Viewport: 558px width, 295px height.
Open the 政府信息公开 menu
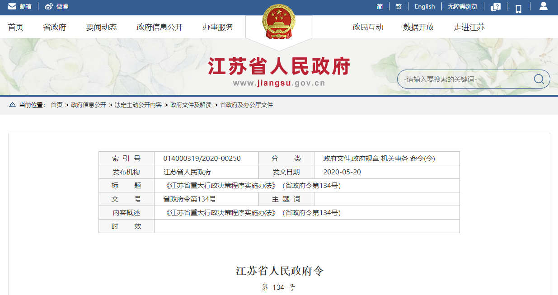(x=160, y=27)
